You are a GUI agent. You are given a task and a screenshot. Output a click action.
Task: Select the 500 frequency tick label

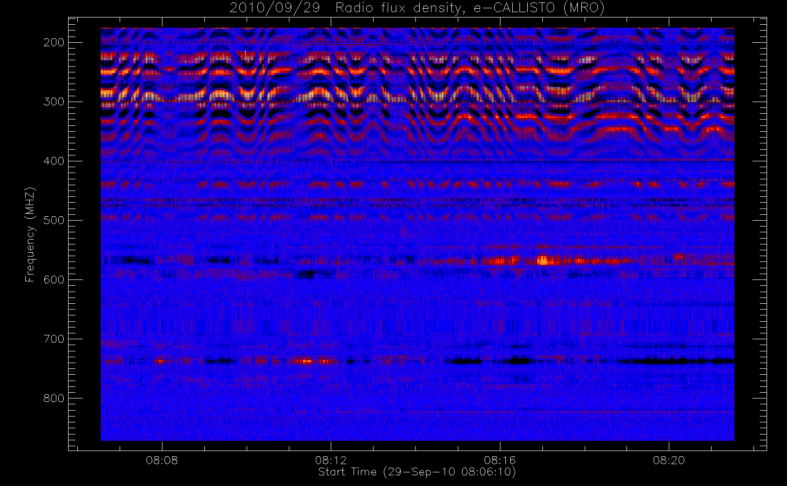pos(54,220)
